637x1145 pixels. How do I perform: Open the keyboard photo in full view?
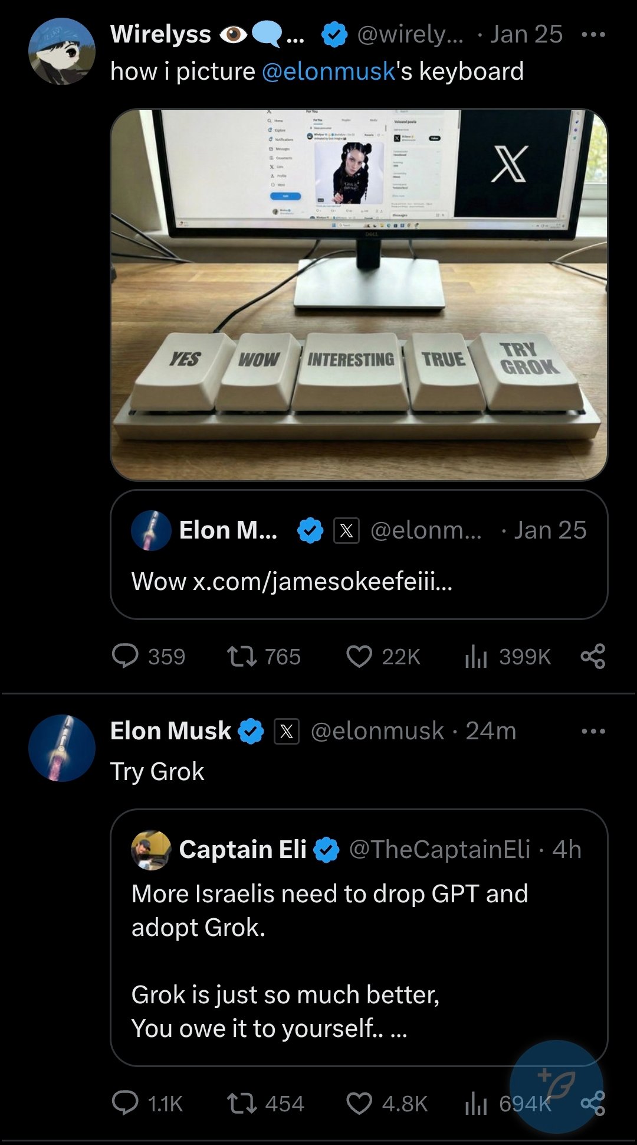pyautogui.click(x=359, y=295)
